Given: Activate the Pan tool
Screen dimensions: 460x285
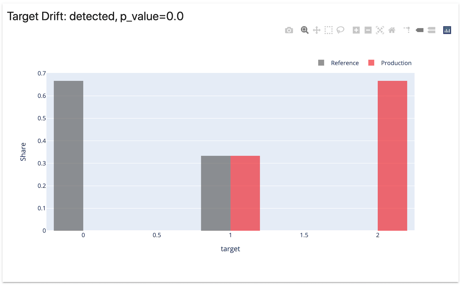Looking at the screenshot, I should point(317,30).
